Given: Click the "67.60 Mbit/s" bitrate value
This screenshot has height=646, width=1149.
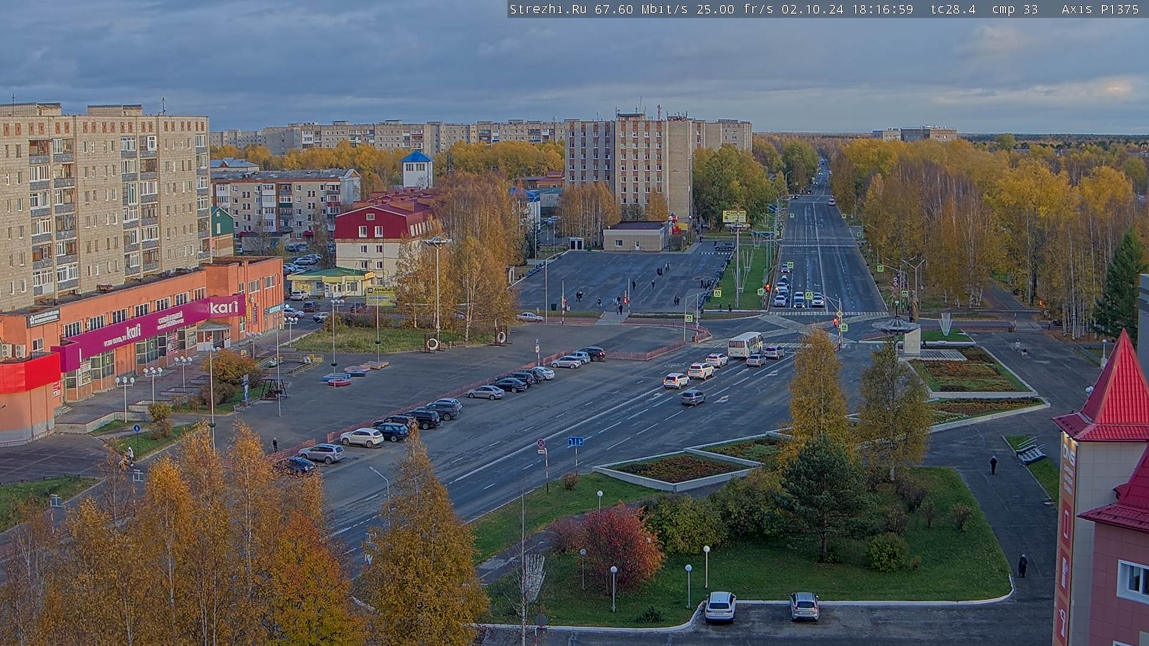Looking at the screenshot, I should pos(640,9).
